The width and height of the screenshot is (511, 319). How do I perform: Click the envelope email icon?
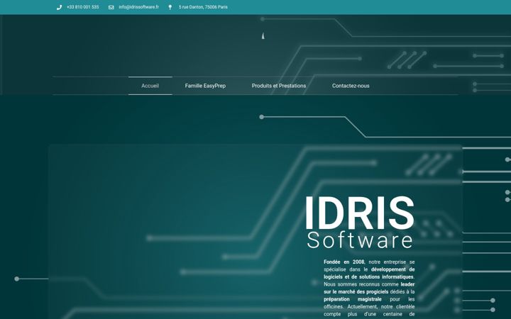click(111, 7)
